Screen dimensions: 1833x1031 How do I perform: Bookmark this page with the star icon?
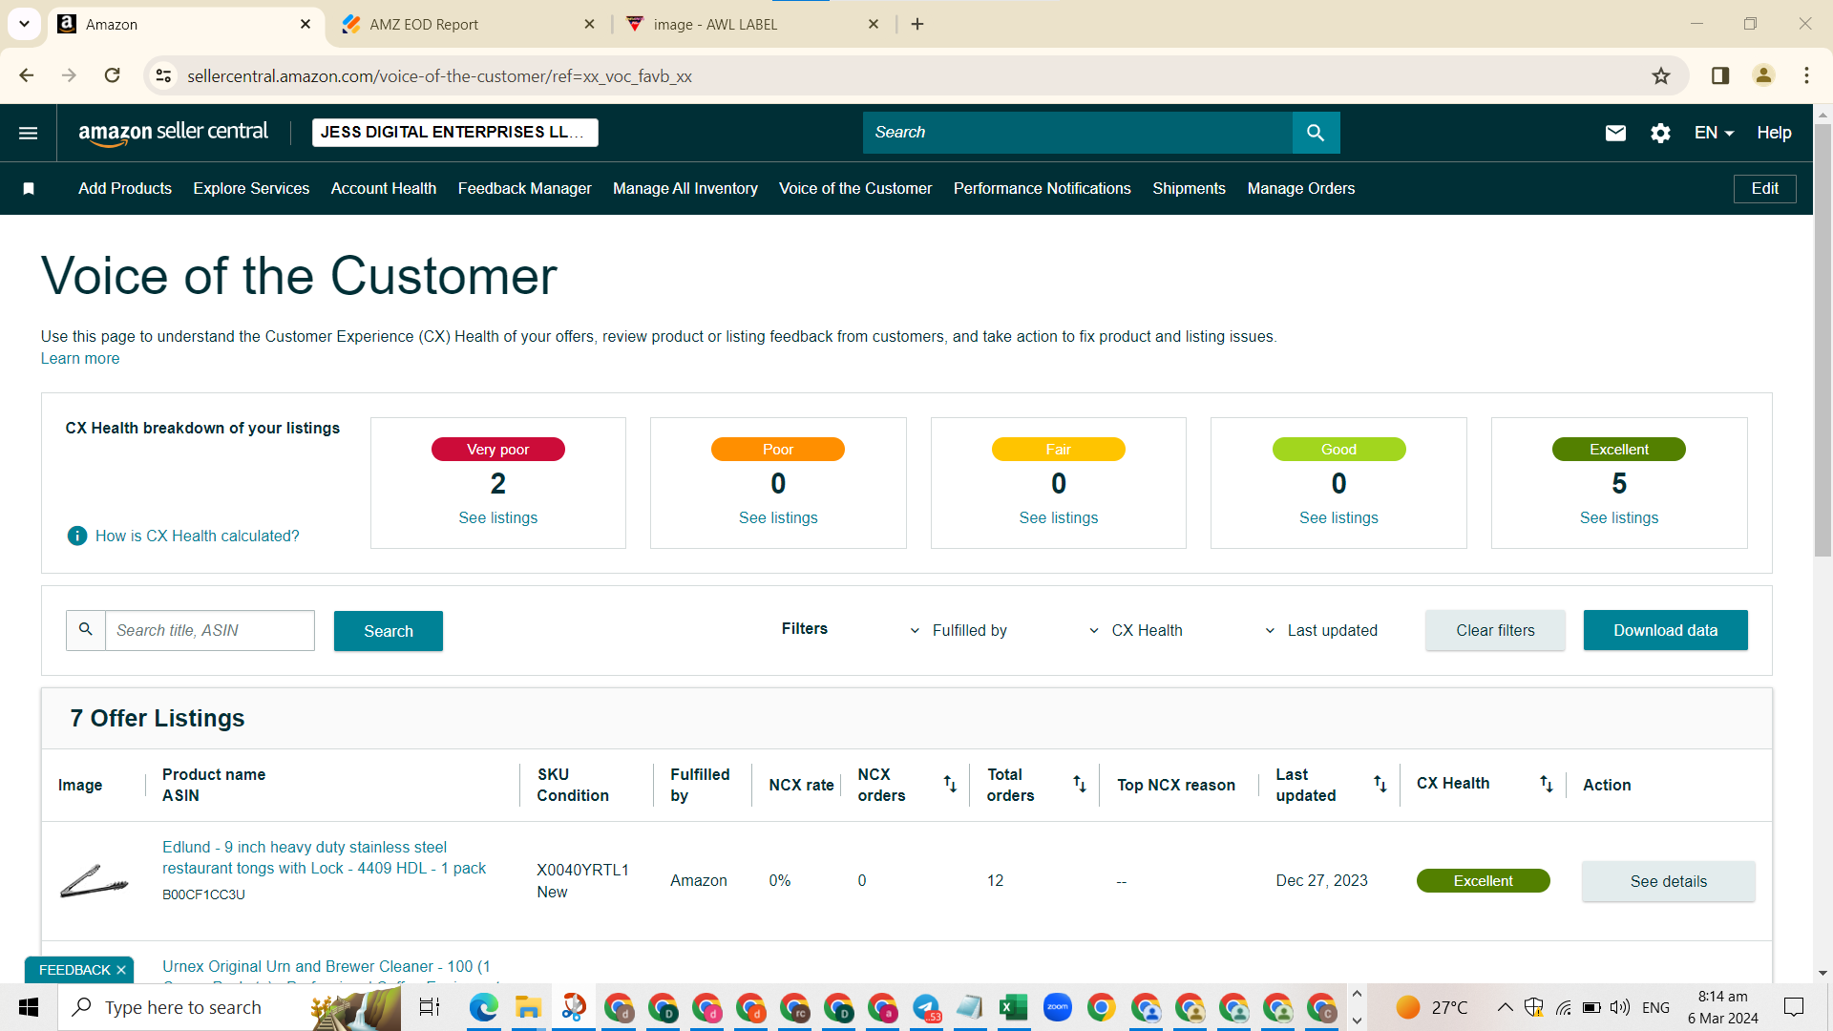(x=1661, y=75)
